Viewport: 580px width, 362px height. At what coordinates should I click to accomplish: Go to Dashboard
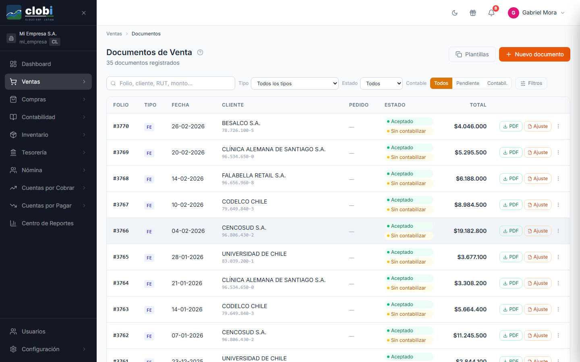(x=48, y=64)
